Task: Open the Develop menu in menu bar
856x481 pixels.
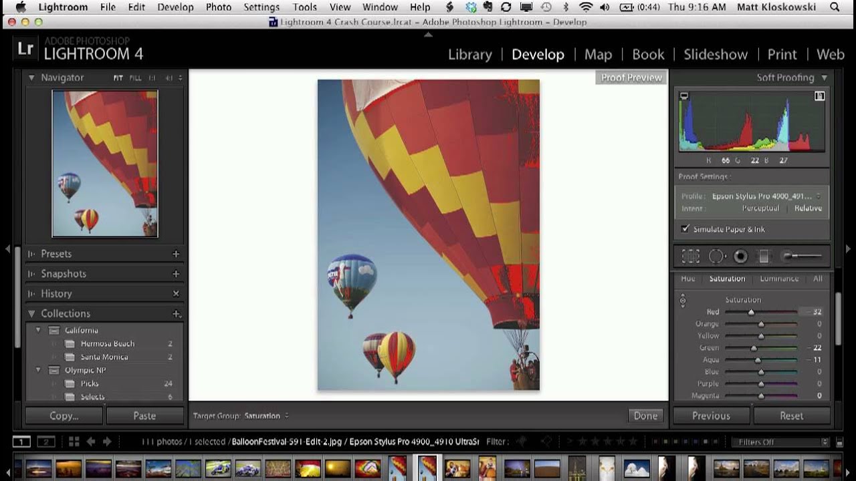Action: 175,7
